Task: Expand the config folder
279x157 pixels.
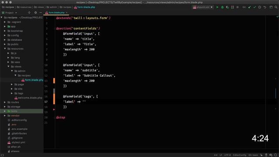Action: [5, 35]
